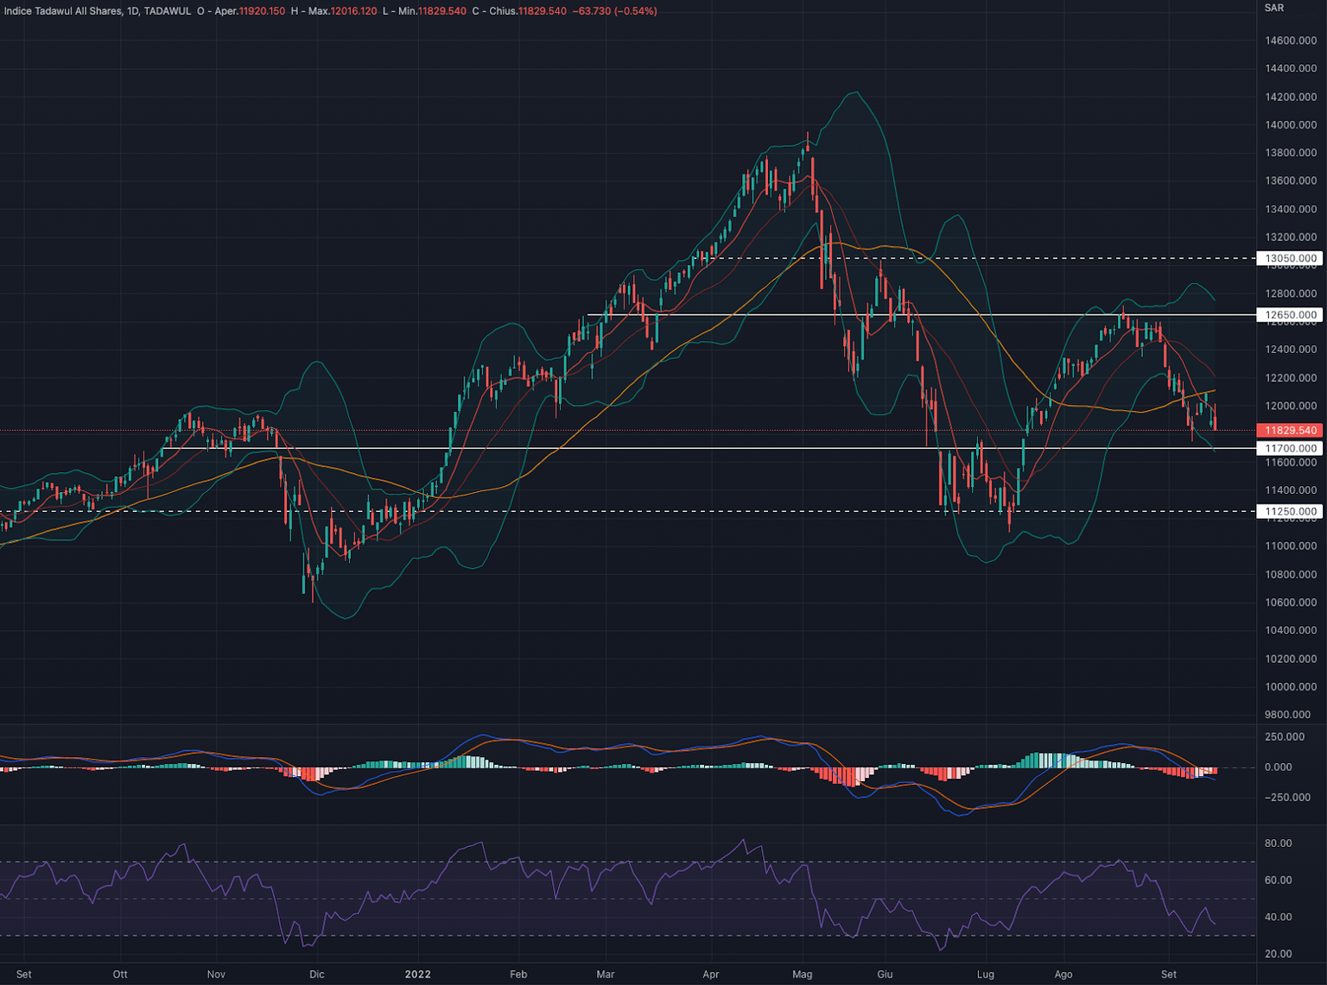This screenshot has width=1327, height=985.
Task: Click the 20.00 tick on RSI axis
Action: click(x=1279, y=954)
